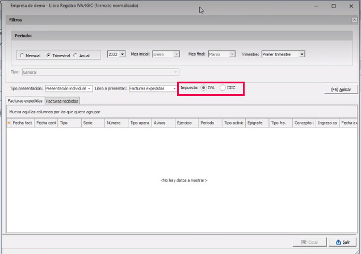Click the Ingreso co column header
Viewport: 361px width, 254px height.
tap(328, 123)
